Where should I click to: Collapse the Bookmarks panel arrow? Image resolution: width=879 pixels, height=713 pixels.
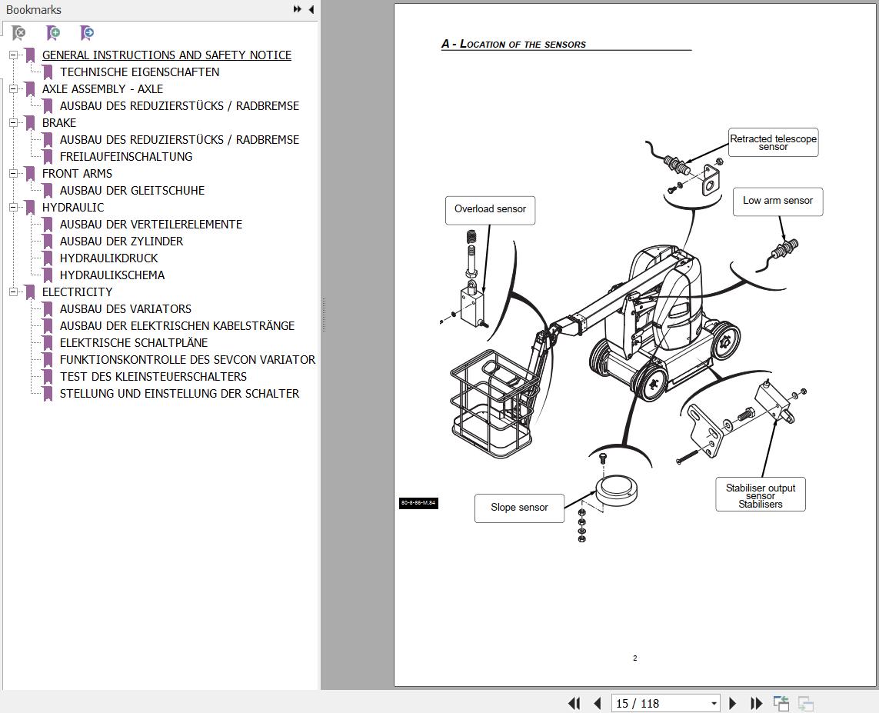tap(311, 9)
